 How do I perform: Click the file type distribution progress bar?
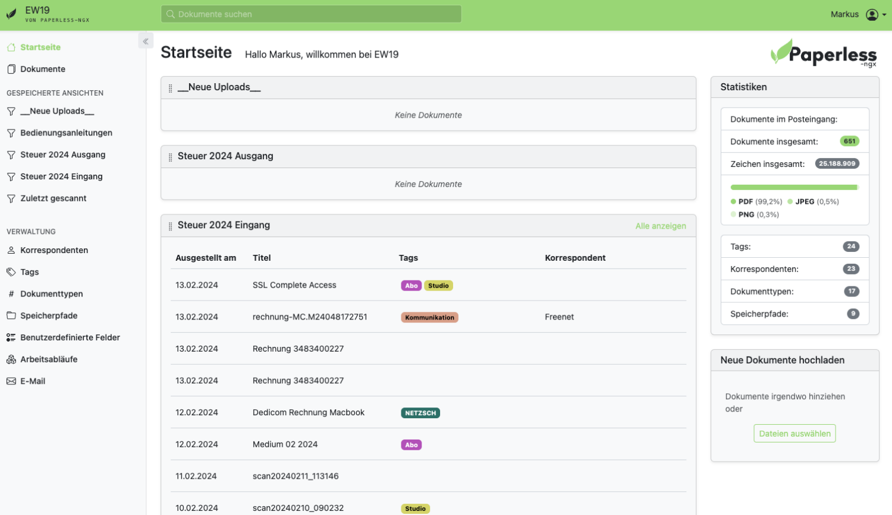click(x=794, y=187)
